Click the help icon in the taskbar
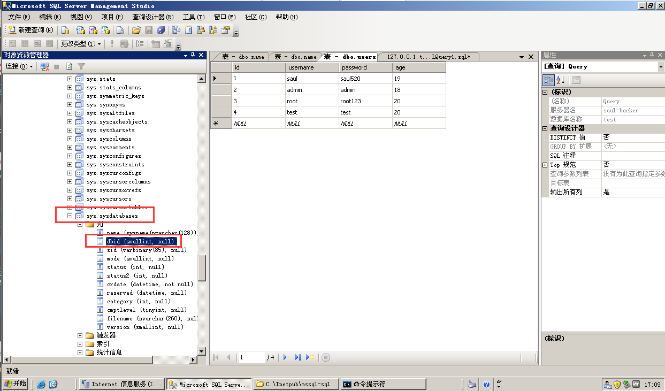665x391 pixels. point(486,384)
